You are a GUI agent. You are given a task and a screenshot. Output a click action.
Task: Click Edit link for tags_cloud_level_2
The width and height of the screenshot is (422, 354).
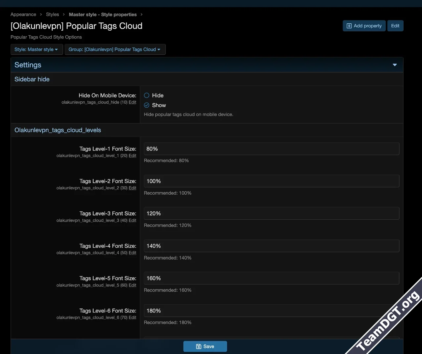pos(133,188)
